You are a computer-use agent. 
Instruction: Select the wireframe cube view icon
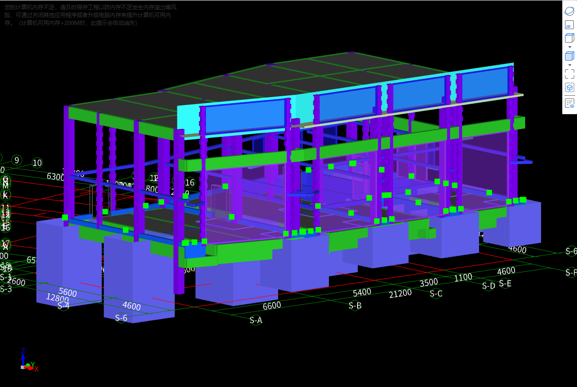tap(570, 38)
